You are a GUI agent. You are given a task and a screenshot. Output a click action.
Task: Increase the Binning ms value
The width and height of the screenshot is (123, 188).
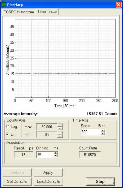(x=55, y=153)
